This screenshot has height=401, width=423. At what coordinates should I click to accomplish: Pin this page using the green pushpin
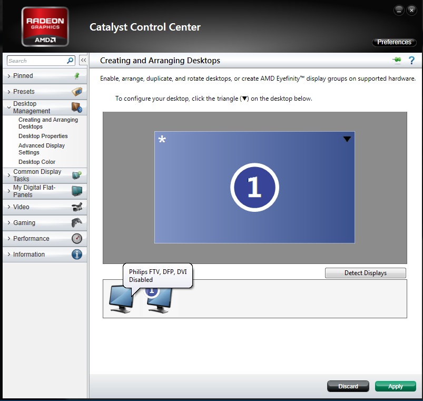click(397, 60)
